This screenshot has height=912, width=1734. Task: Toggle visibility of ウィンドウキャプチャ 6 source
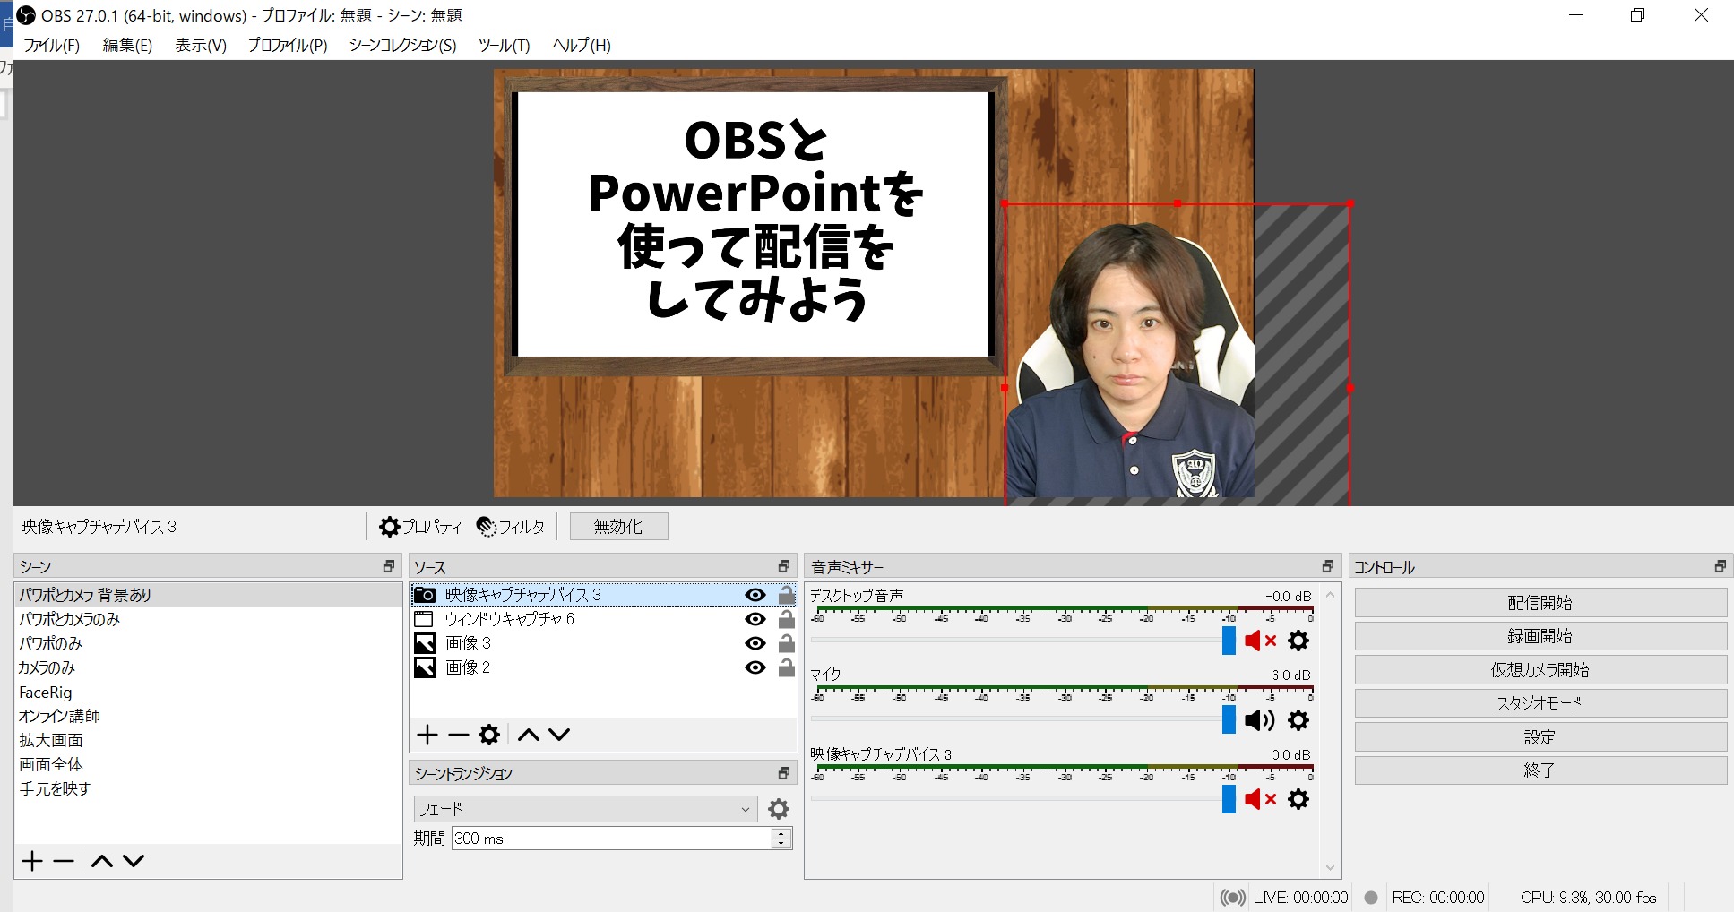click(x=755, y=619)
